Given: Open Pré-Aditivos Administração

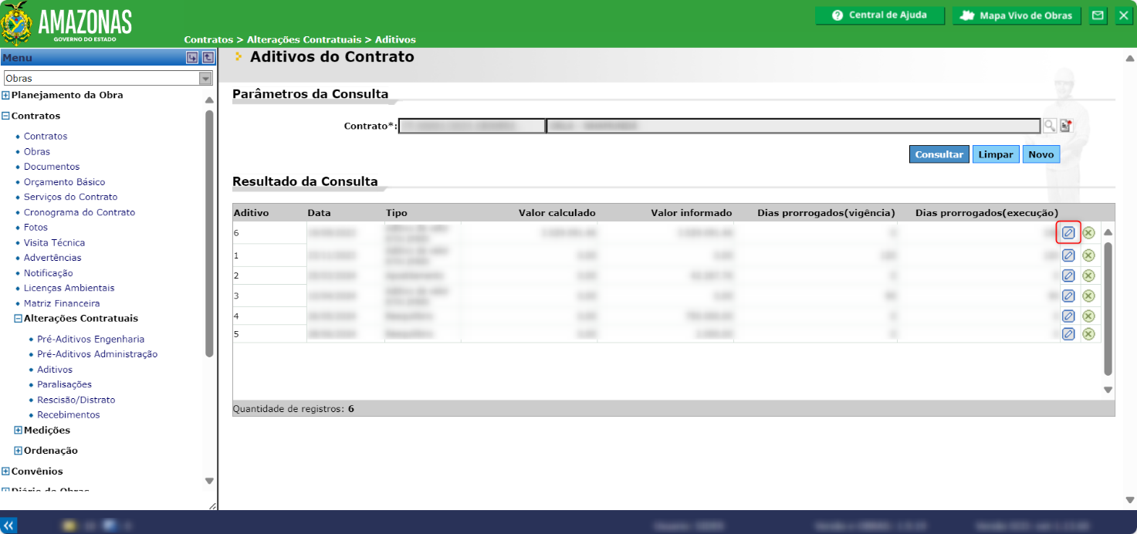Looking at the screenshot, I should coord(97,354).
